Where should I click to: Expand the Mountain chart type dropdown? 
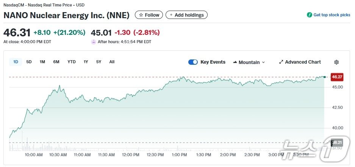tap(263, 62)
